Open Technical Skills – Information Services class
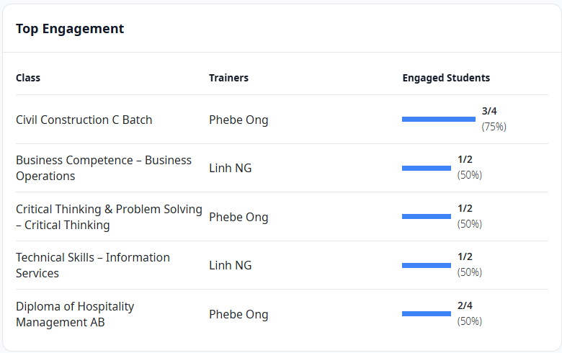This screenshot has height=353, width=562. coord(93,265)
